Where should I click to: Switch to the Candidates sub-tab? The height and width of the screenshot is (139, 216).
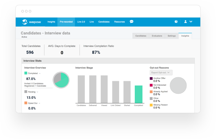click(141, 36)
